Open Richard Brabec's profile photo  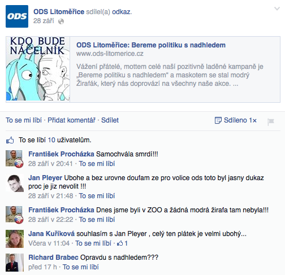[15, 263]
